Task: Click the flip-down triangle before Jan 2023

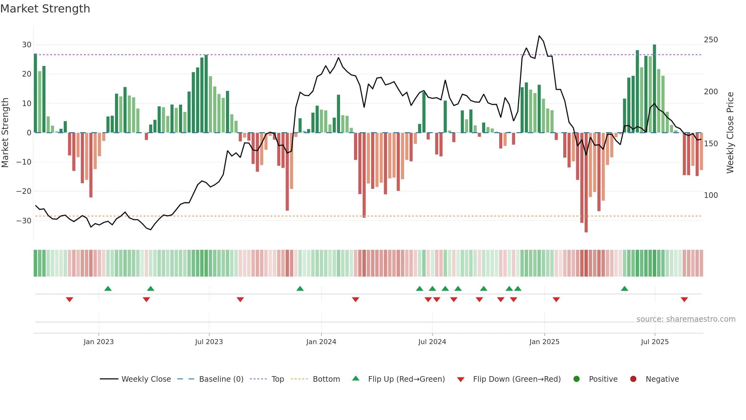Action: point(69,299)
